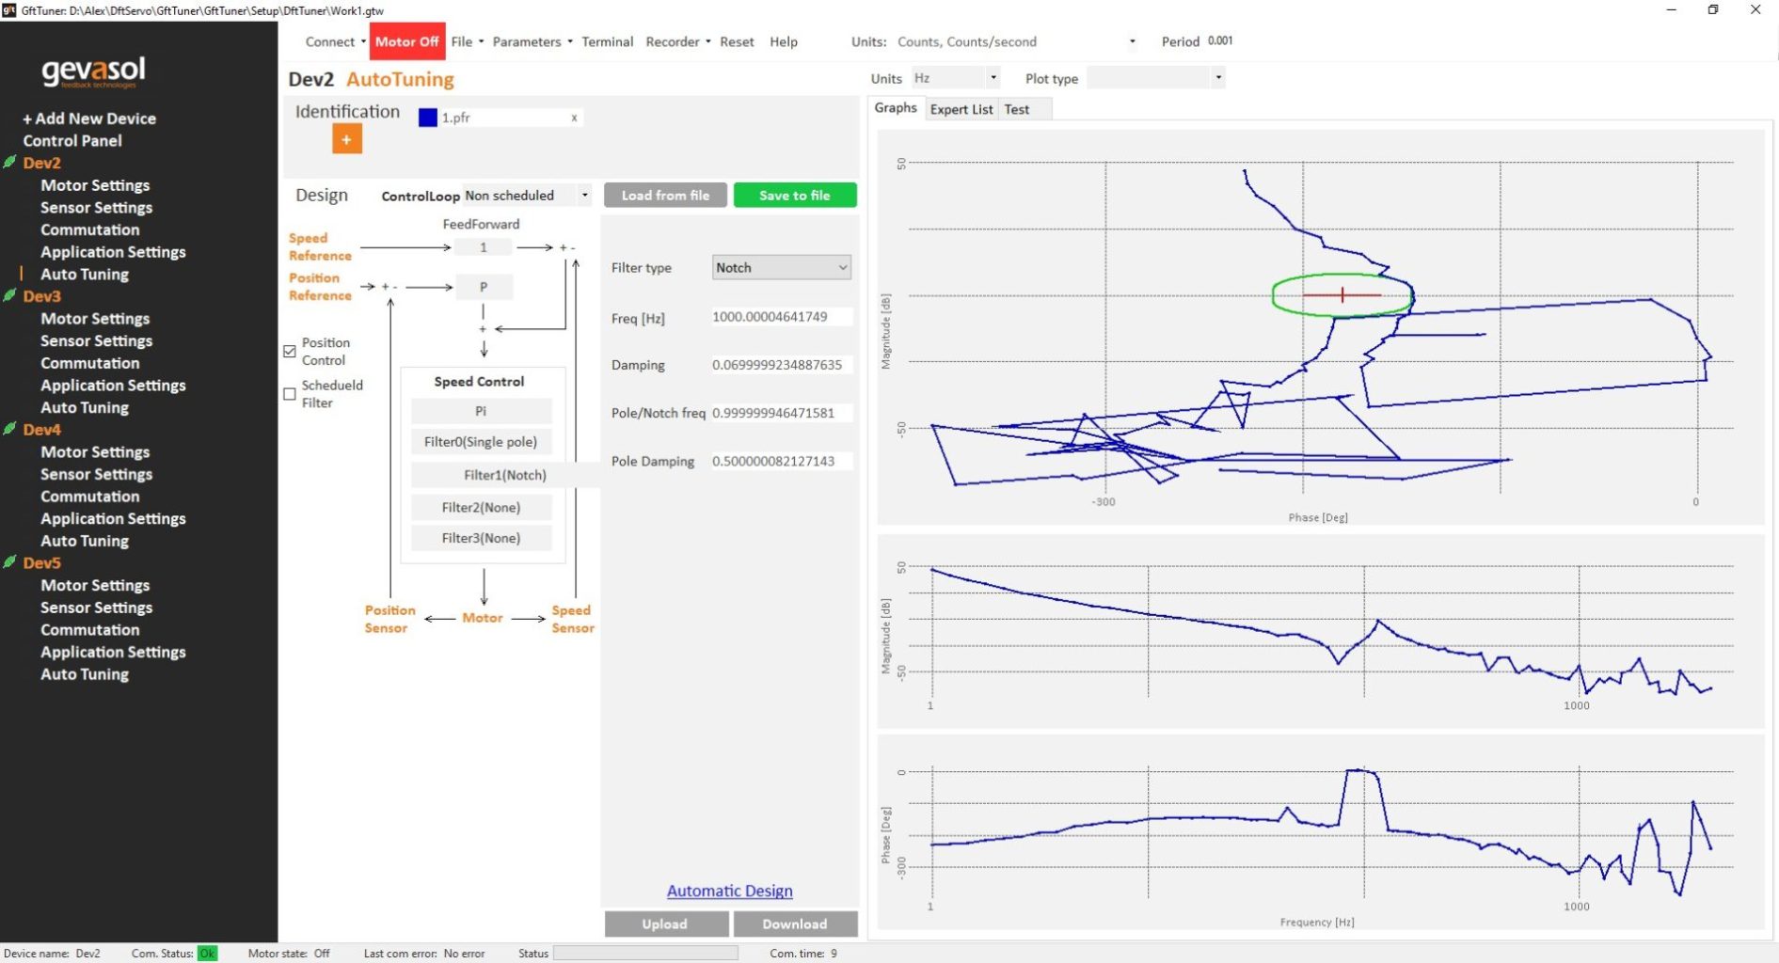The image size is (1779, 963).
Task: Enable the Scheduled Filter checkbox
Action: pyautogui.click(x=290, y=394)
